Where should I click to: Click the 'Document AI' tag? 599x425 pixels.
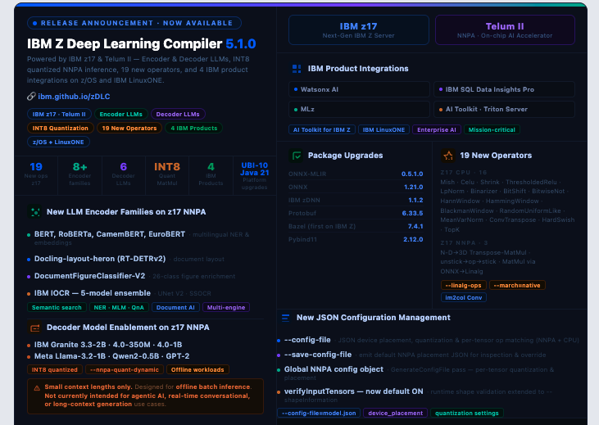click(175, 307)
